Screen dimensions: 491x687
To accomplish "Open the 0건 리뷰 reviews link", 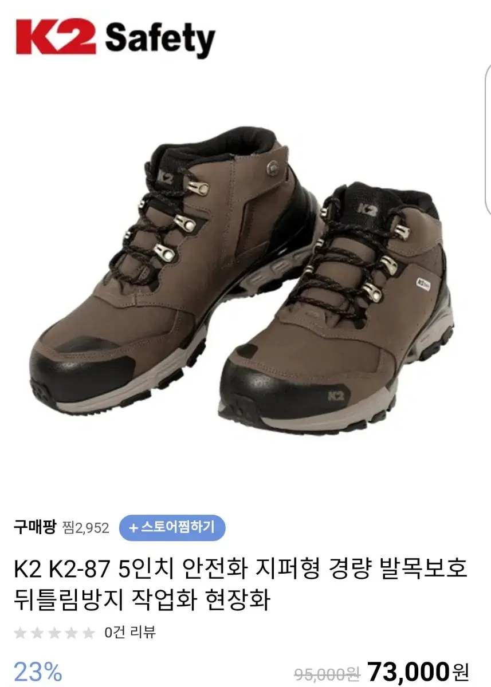I will (x=130, y=633).
